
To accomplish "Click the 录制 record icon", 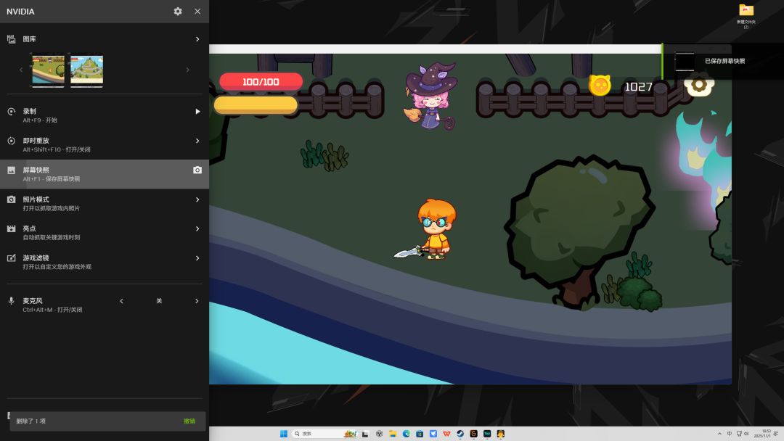I will click(x=11, y=112).
